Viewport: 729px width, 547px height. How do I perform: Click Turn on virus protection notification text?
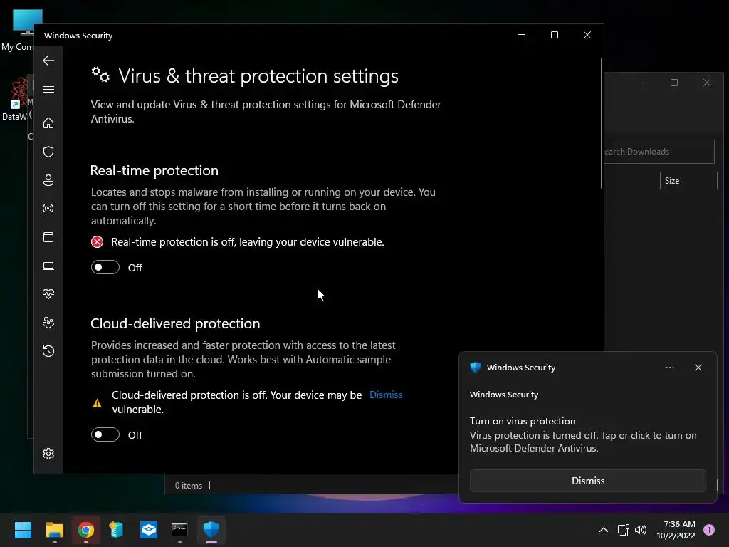[523, 421]
